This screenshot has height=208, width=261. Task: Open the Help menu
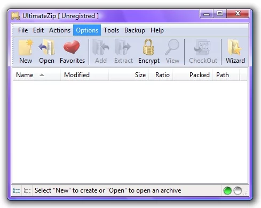point(157,30)
